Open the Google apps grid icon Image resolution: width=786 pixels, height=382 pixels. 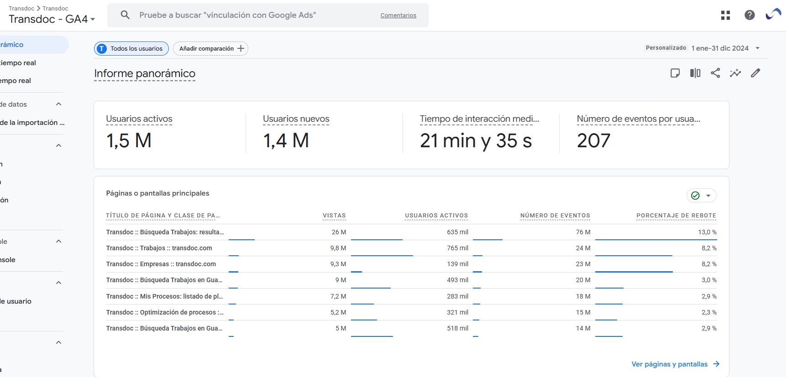click(725, 15)
